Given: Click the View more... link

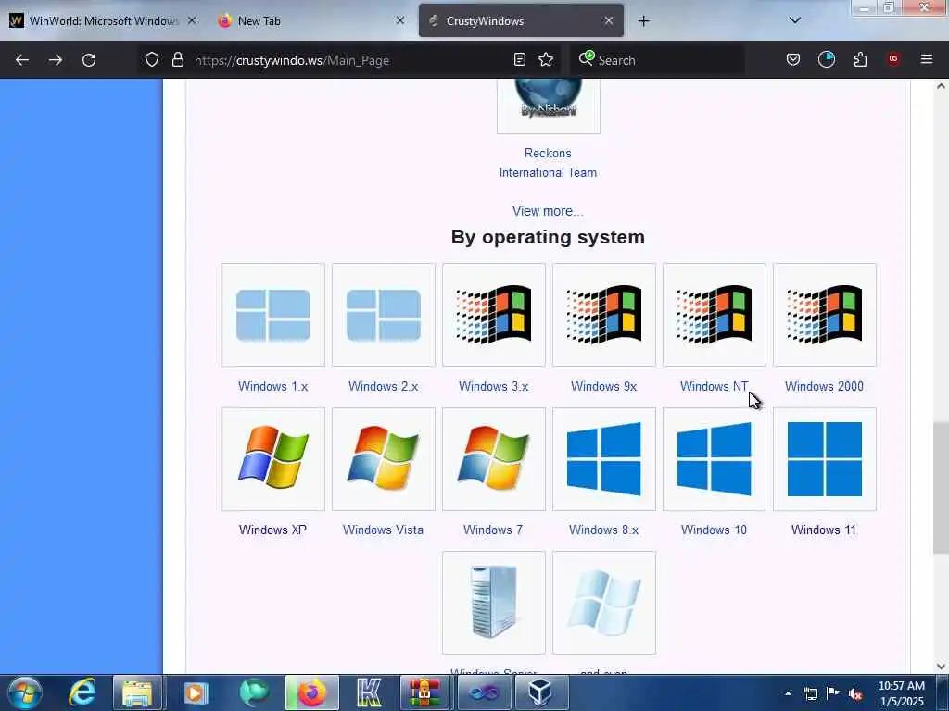Looking at the screenshot, I should coord(548,211).
